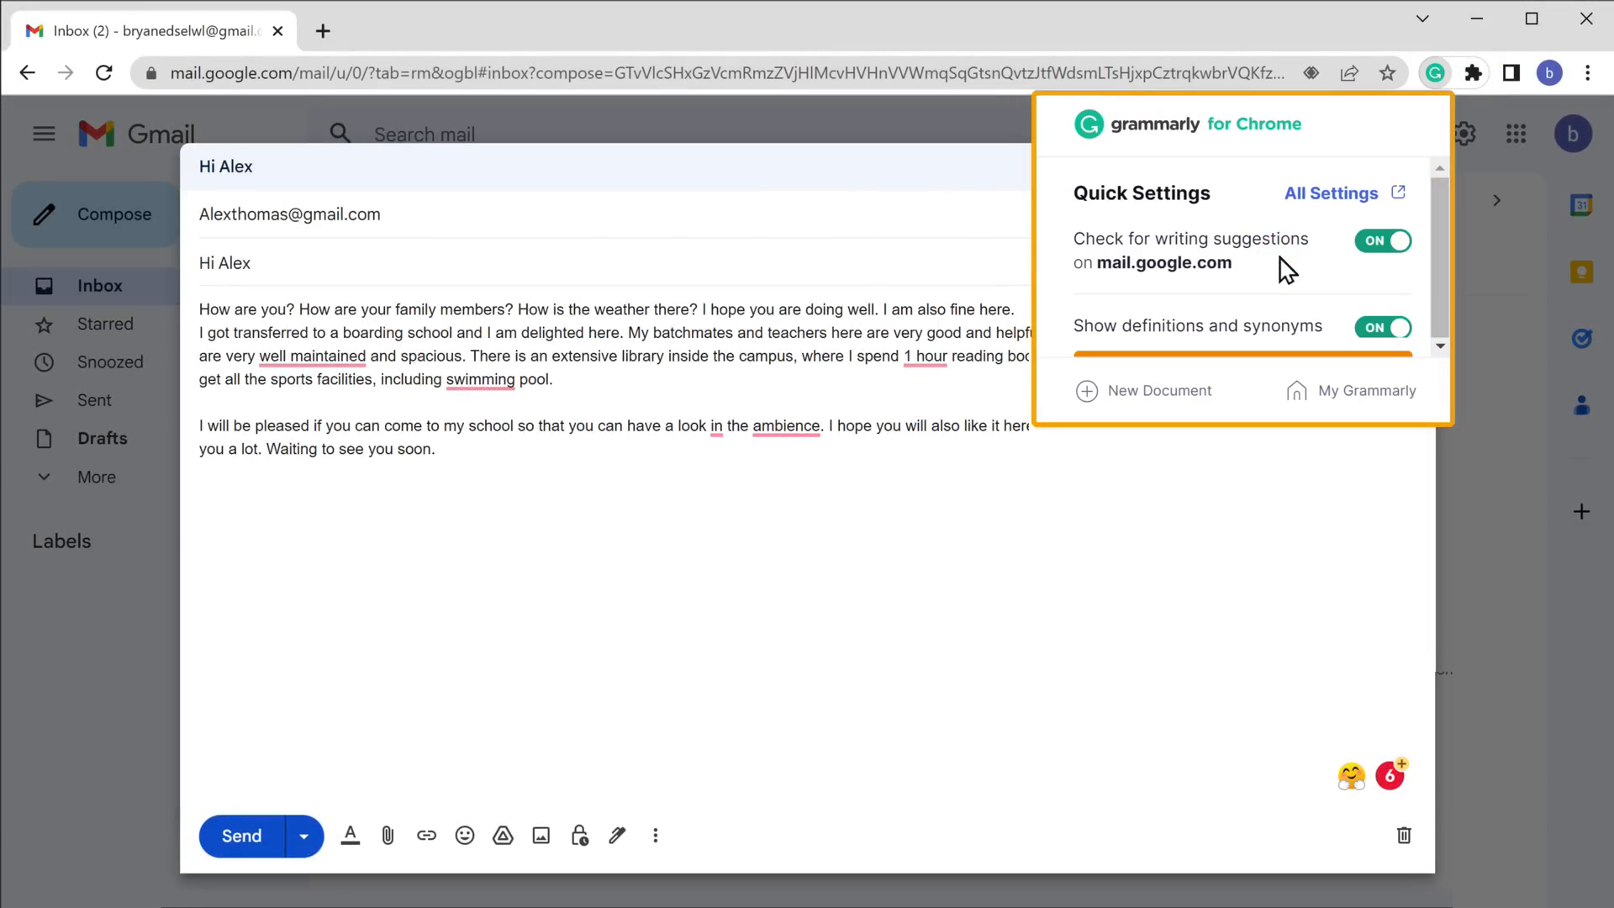
Task: Toggle confidential mode lock icon
Action: [x=579, y=836]
